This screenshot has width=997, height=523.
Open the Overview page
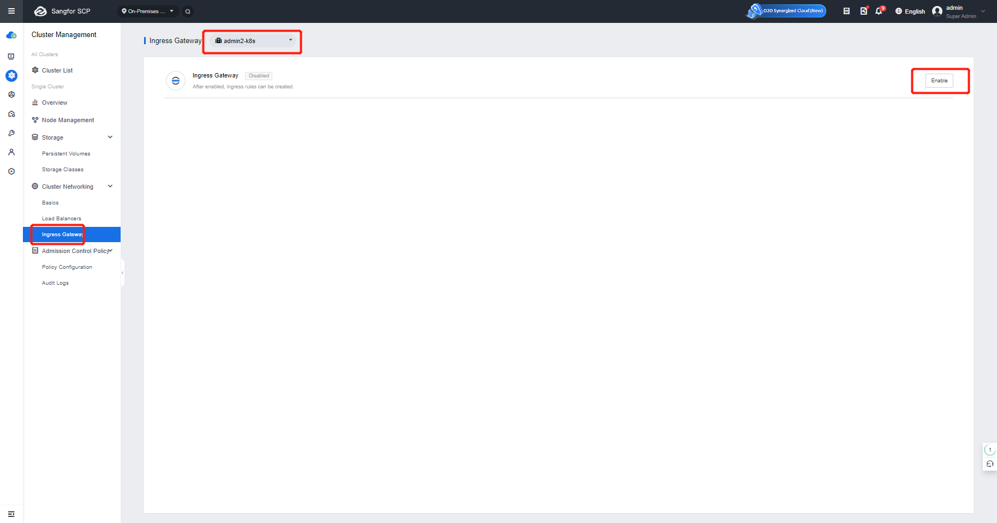coord(55,103)
